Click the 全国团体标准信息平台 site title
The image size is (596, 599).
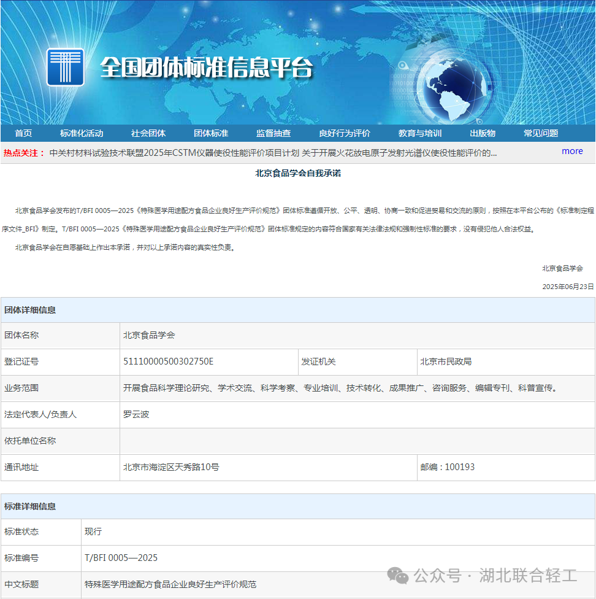(206, 68)
